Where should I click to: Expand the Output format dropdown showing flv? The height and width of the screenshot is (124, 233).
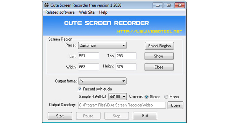click(x=102, y=81)
